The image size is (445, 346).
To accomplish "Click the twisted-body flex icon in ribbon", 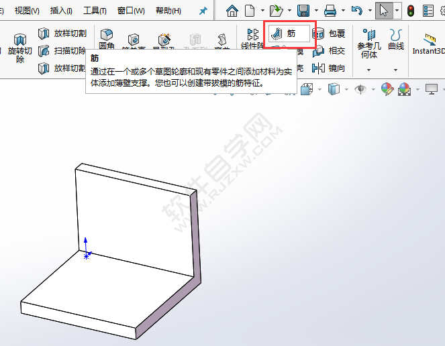I will point(222,40).
